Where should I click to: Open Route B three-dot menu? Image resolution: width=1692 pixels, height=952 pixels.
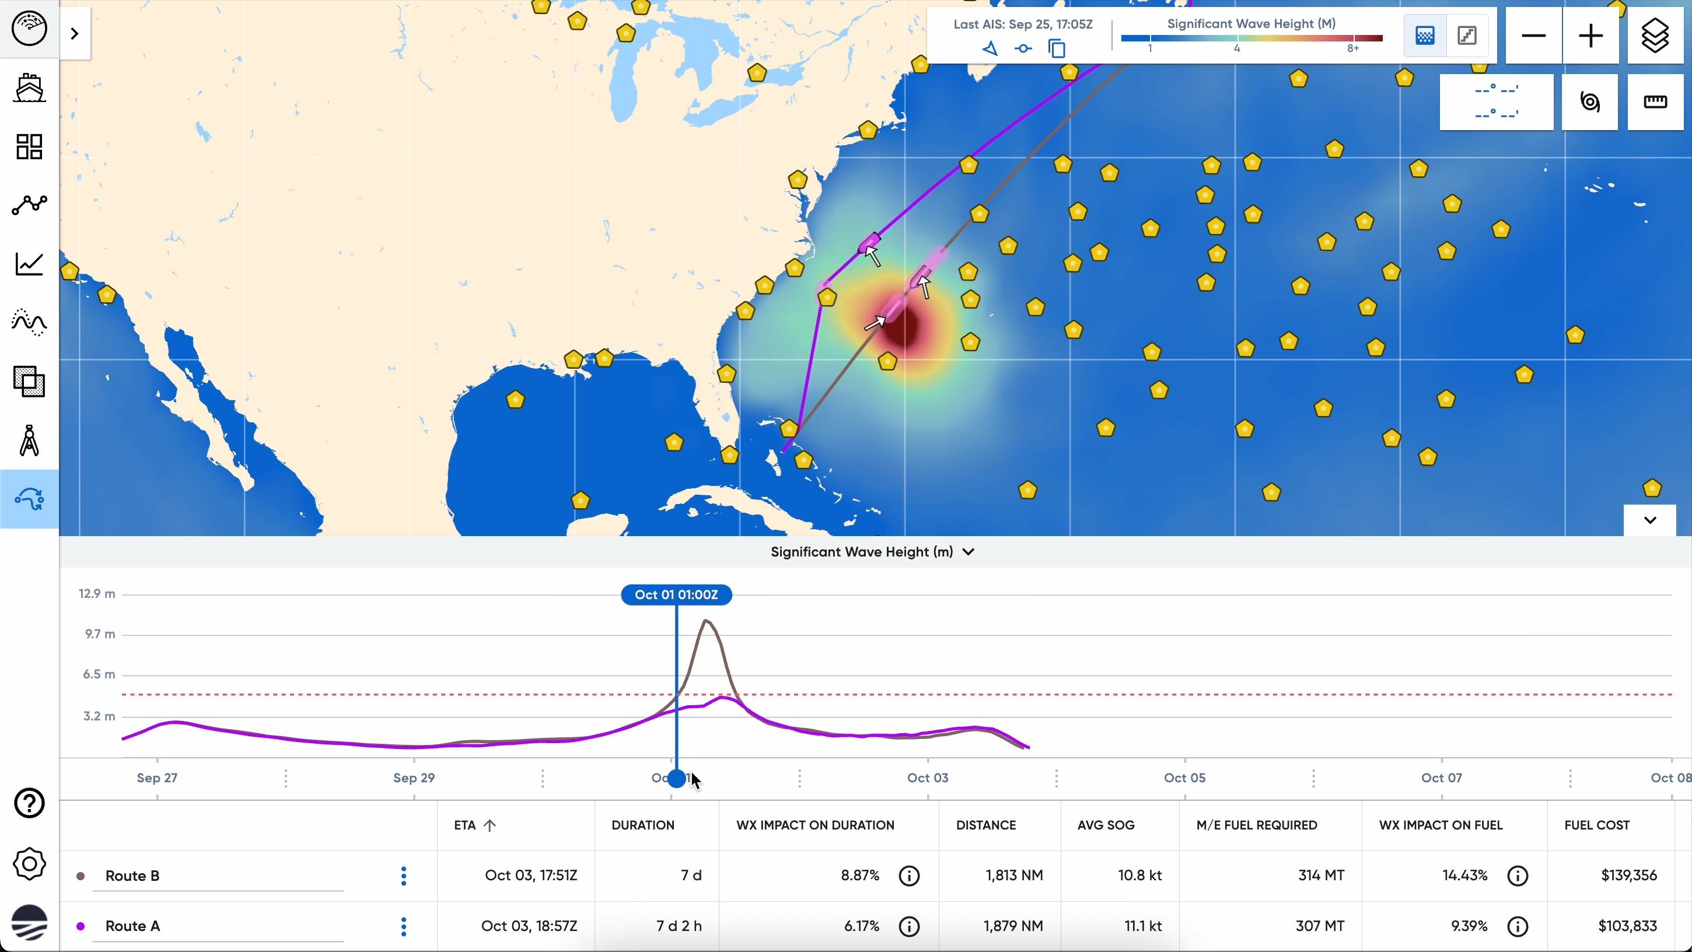coord(403,875)
